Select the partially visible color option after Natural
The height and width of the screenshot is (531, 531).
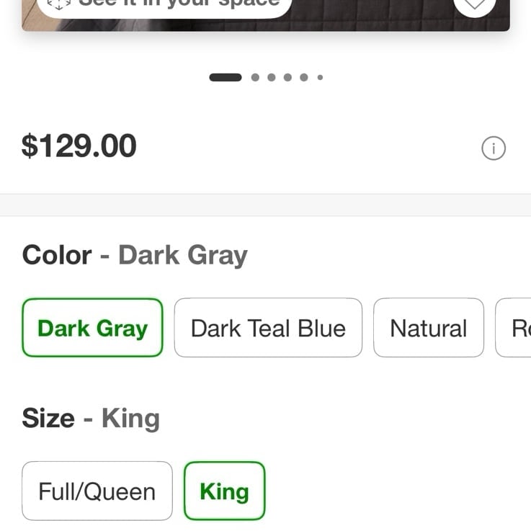(514, 328)
